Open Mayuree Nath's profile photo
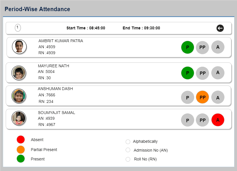The height and width of the screenshot is (171, 237). (19, 73)
